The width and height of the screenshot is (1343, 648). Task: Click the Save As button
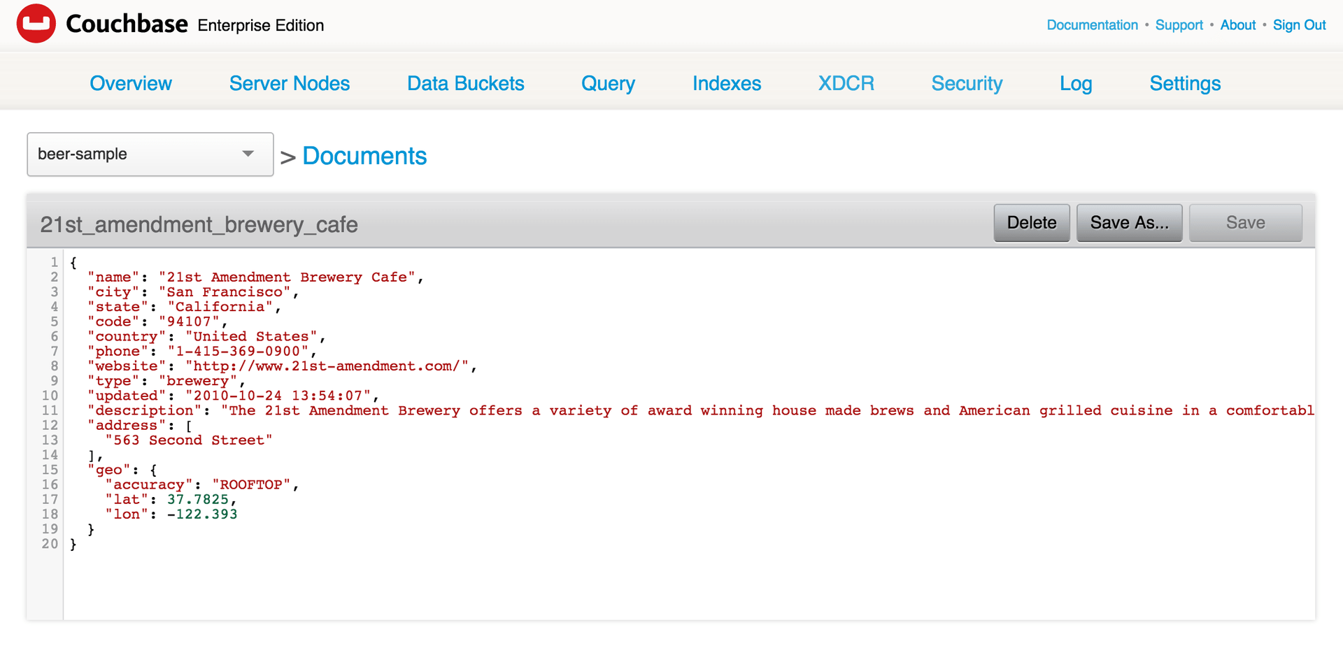pos(1129,222)
